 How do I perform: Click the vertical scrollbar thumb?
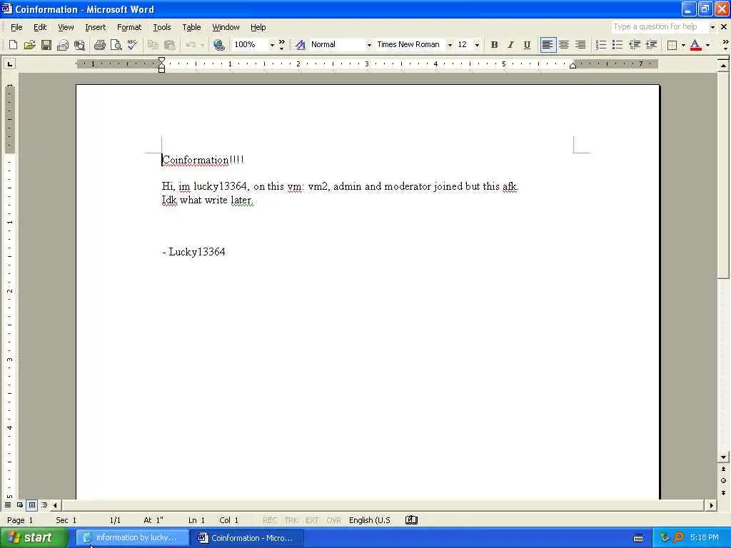[x=723, y=174]
